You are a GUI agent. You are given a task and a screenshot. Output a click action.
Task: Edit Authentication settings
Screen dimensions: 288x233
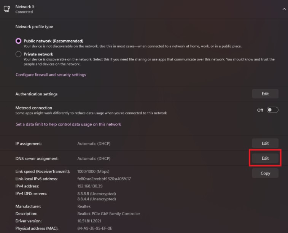265,94
